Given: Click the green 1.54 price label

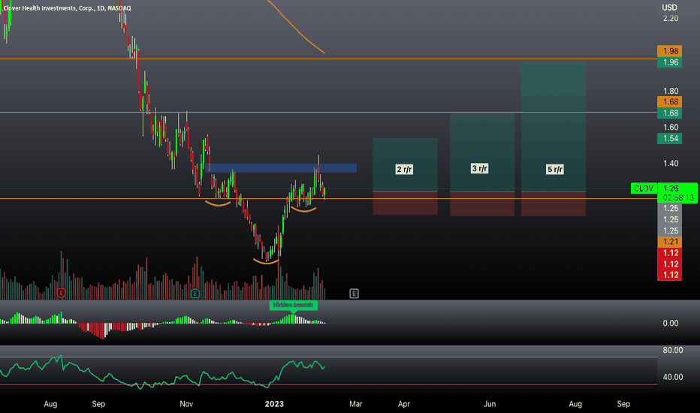Looking at the screenshot, I should (670, 138).
